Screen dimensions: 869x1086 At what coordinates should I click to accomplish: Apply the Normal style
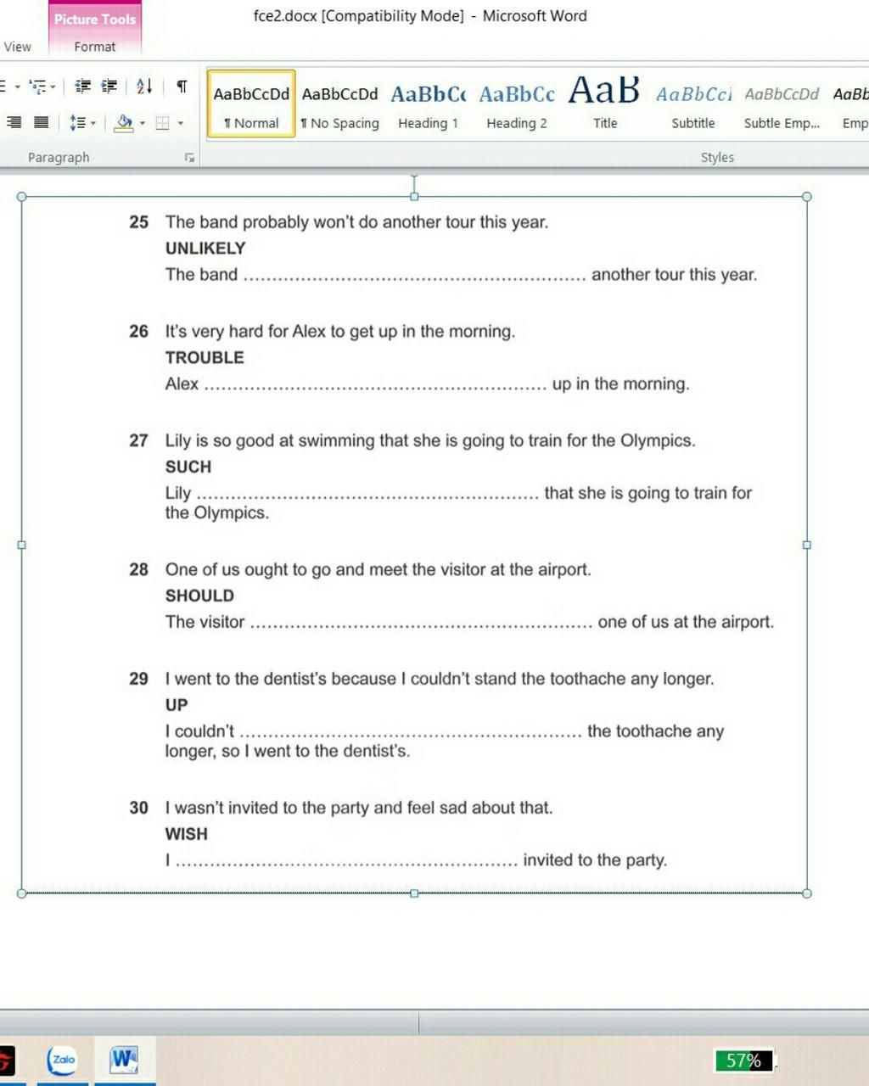[x=251, y=104]
